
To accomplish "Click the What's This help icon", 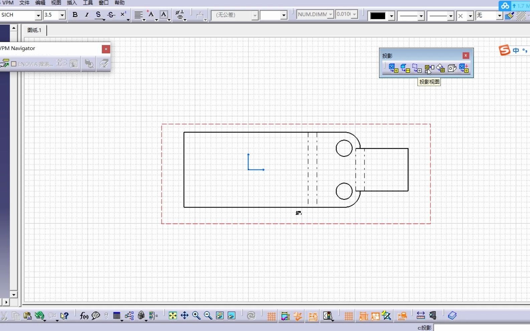I will pyautogui.click(x=64, y=315).
